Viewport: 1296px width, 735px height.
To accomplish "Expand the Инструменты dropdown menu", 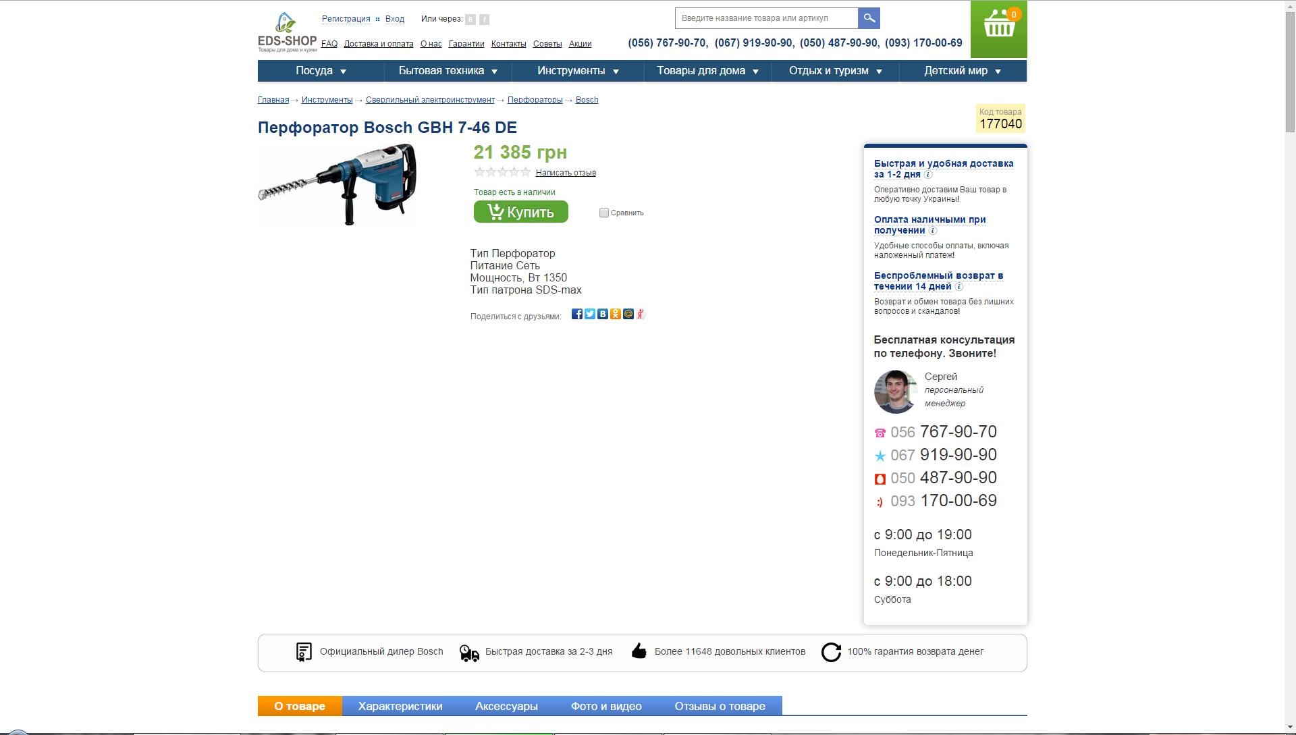I will click(x=578, y=71).
